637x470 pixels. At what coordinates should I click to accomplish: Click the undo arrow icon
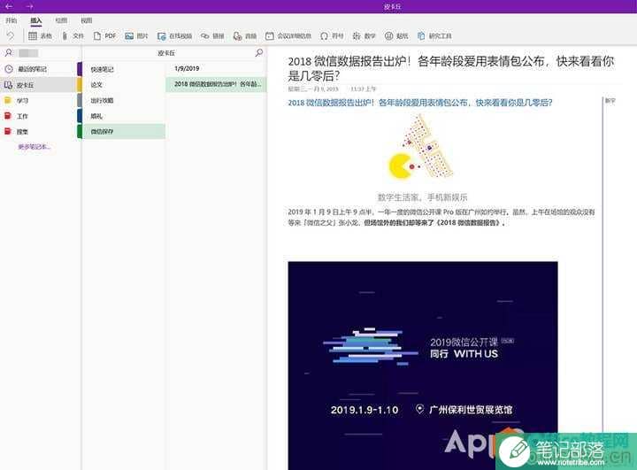click(10, 35)
